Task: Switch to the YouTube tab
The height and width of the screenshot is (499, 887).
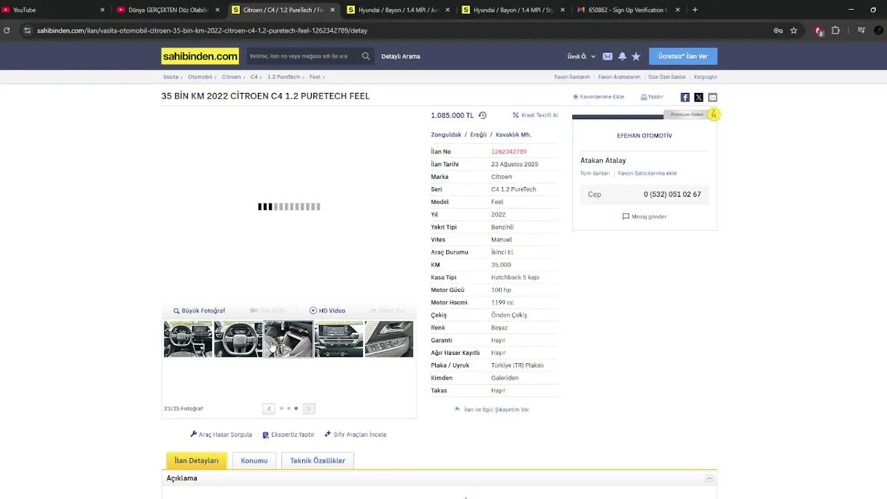Action: (x=54, y=10)
